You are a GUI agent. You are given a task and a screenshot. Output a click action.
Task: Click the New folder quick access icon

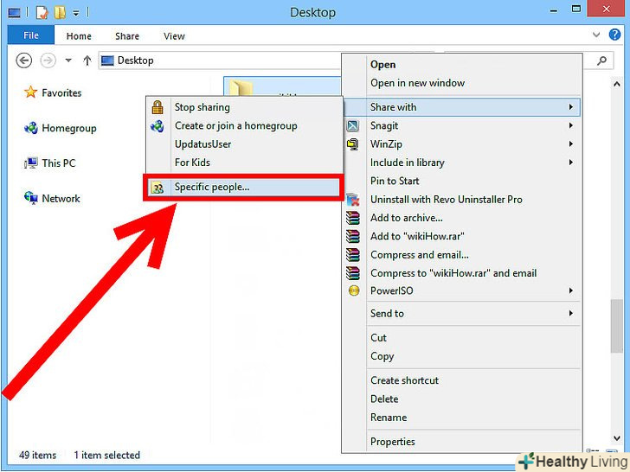pyautogui.click(x=60, y=12)
